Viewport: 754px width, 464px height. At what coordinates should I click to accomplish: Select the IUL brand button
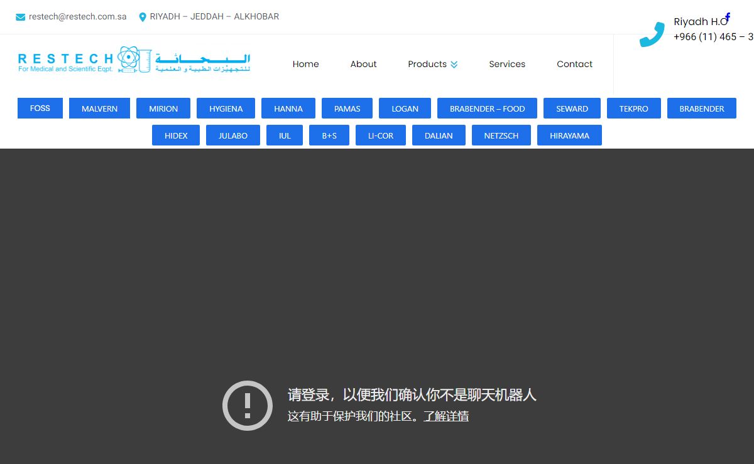pyautogui.click(x=285, y=135)
